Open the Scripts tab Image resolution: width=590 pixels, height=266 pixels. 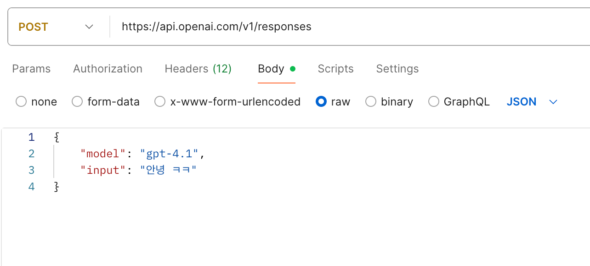click(335, 69)
